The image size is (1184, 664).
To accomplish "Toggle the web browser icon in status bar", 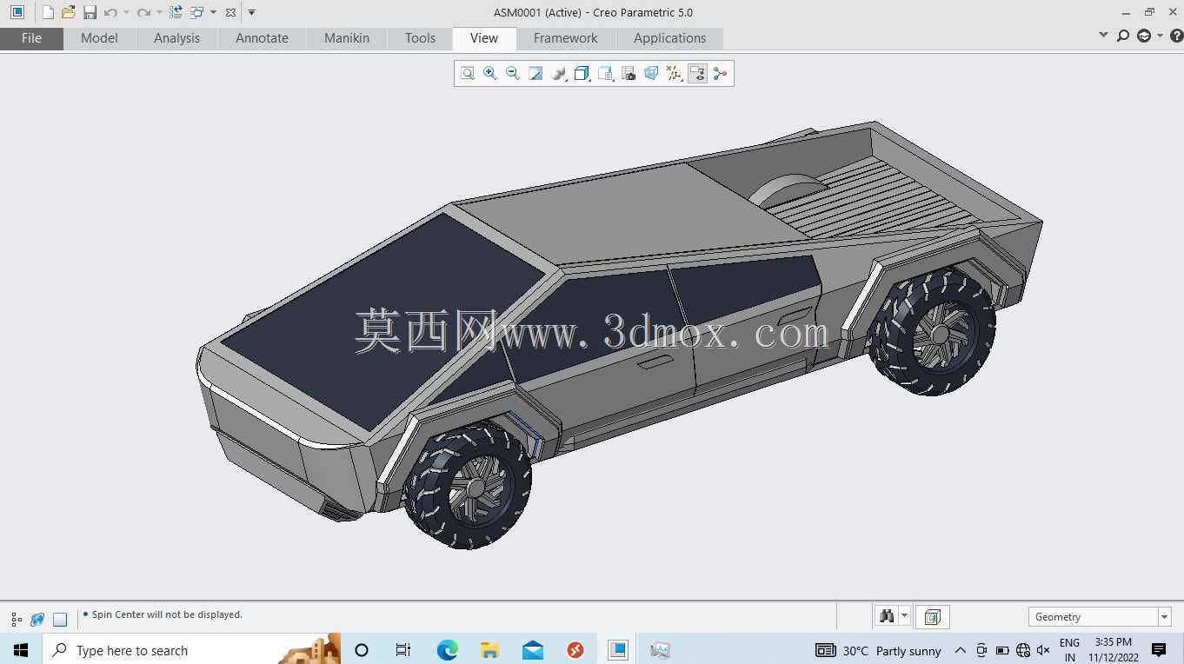I will point(37,620).
